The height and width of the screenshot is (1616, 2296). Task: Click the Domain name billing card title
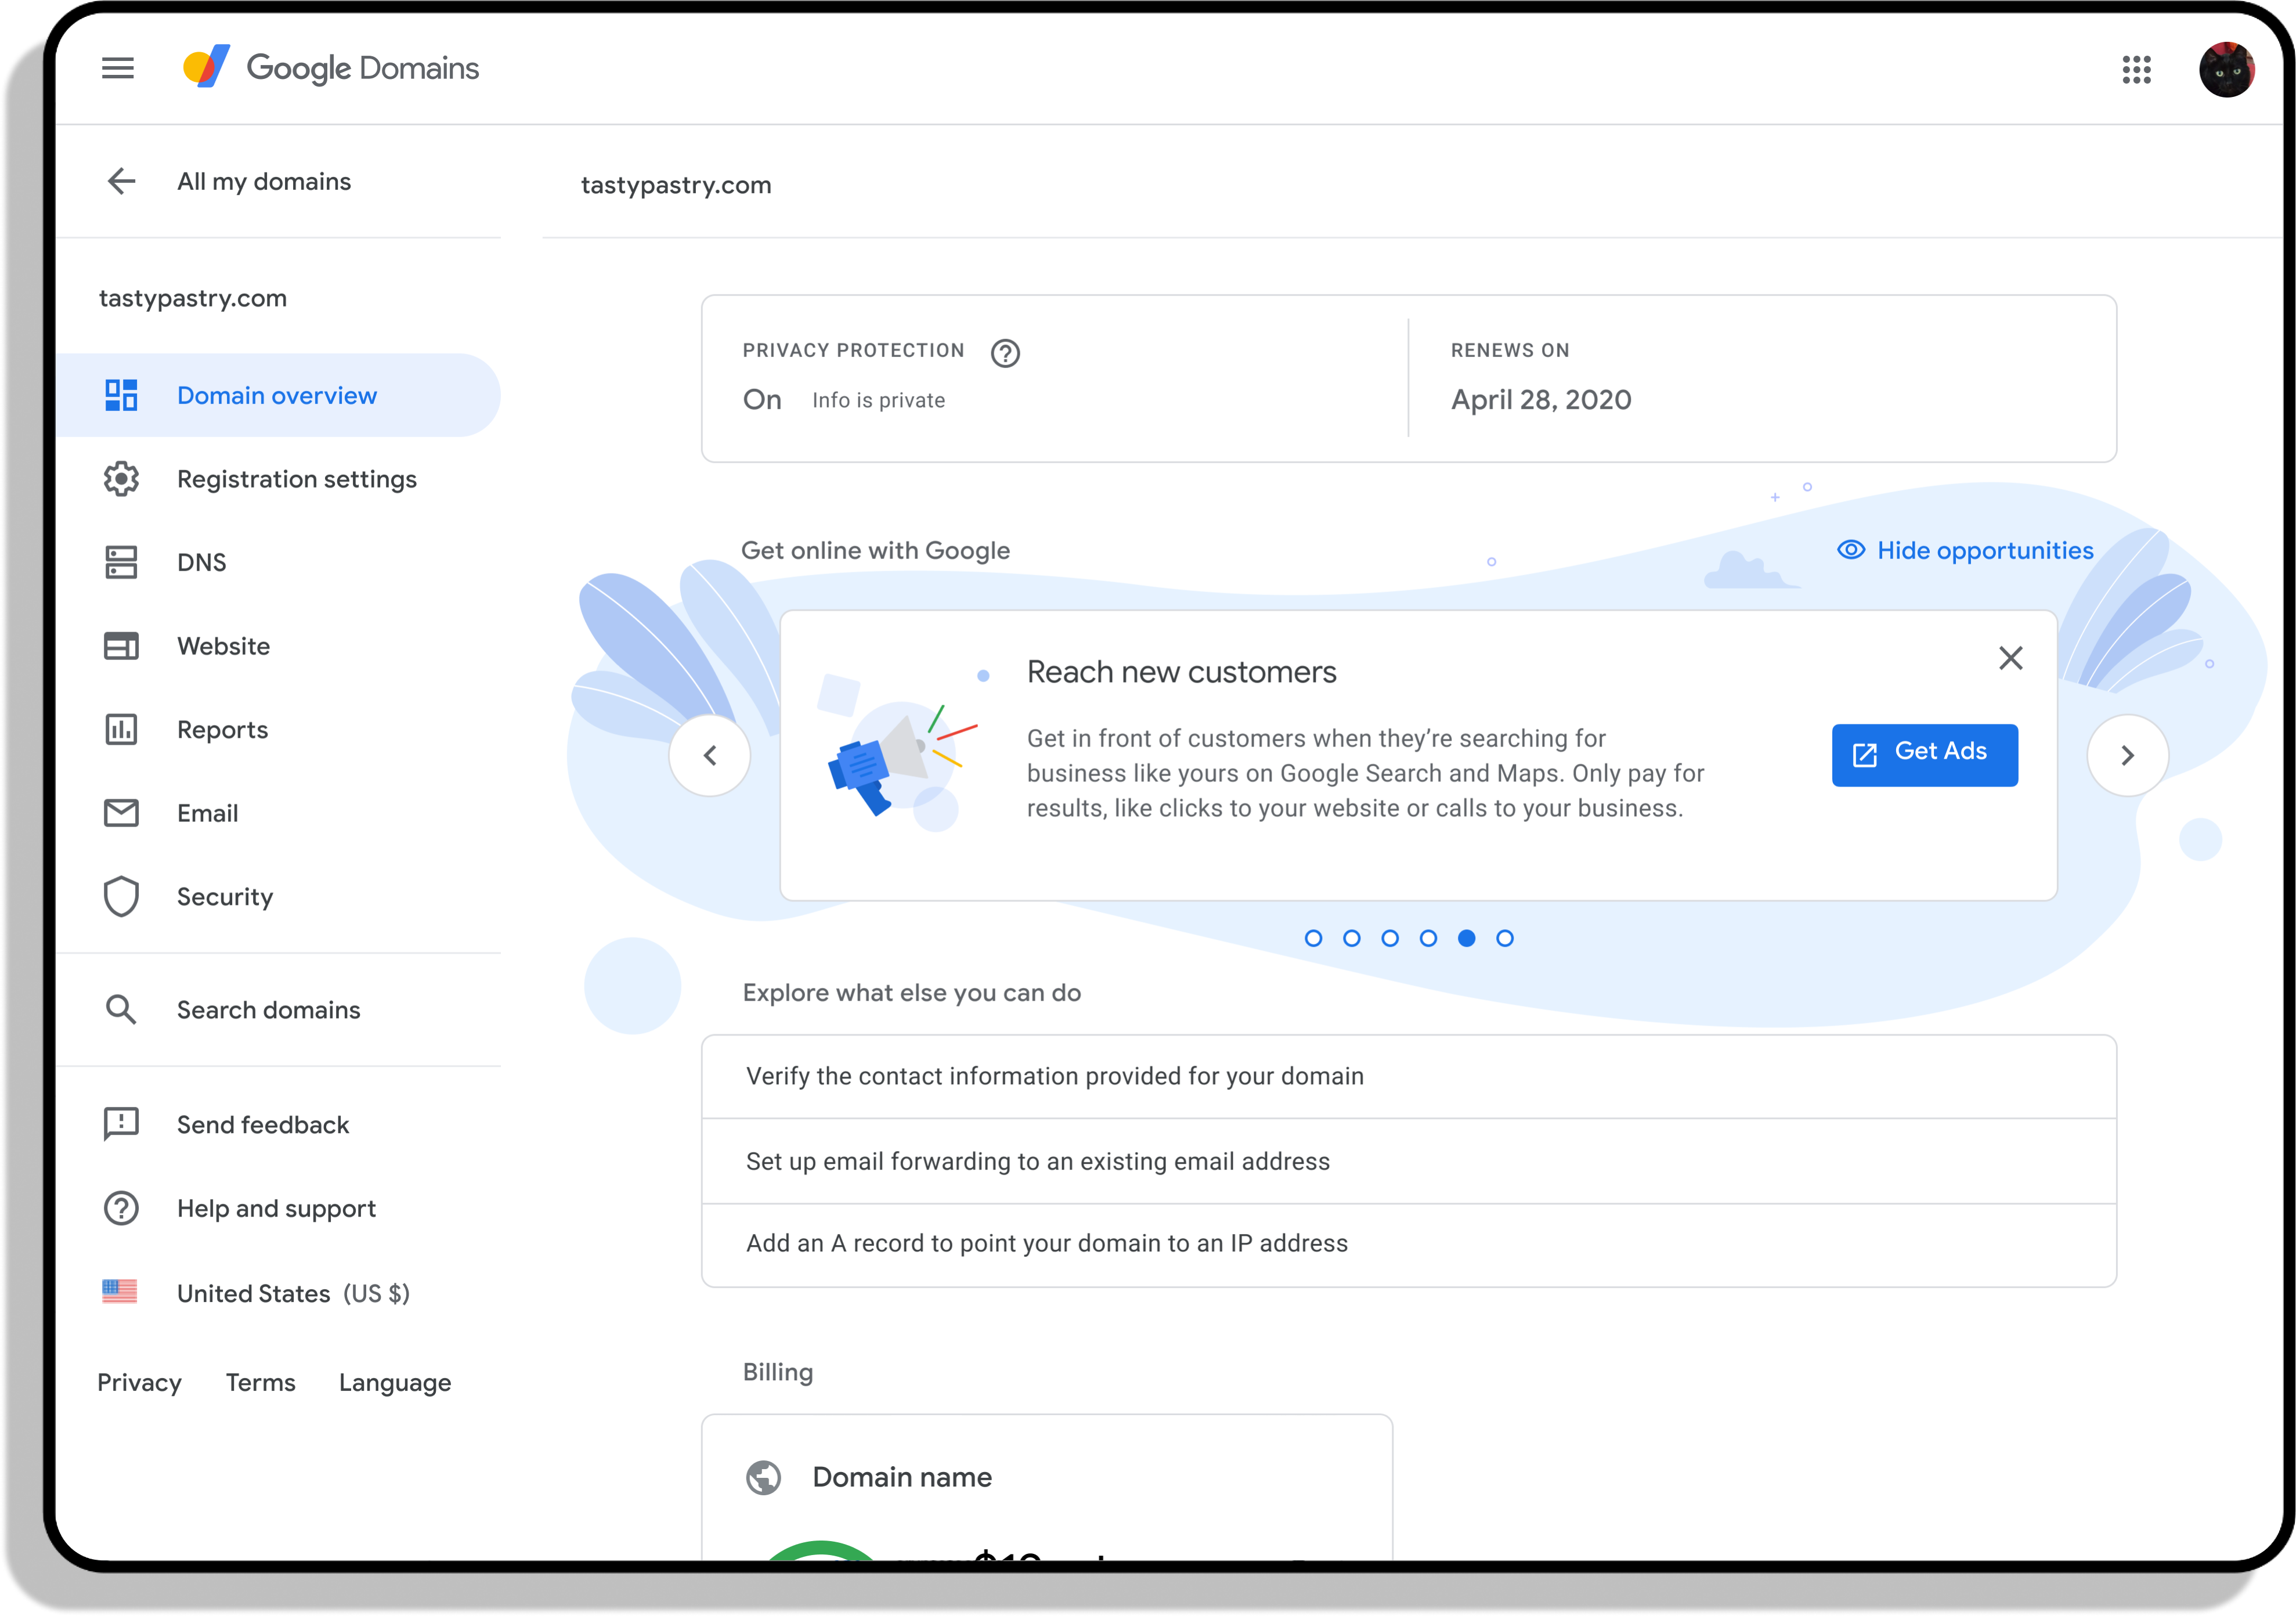[x=902, y=1477]
